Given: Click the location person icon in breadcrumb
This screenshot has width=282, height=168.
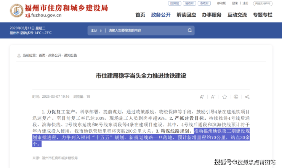Looking at the screenshot, I should (19, 55).
